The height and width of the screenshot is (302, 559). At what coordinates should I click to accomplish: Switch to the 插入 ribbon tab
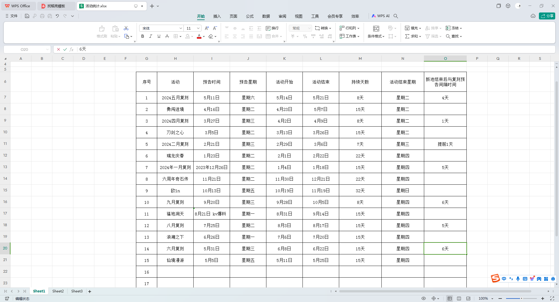click(217, 16)
